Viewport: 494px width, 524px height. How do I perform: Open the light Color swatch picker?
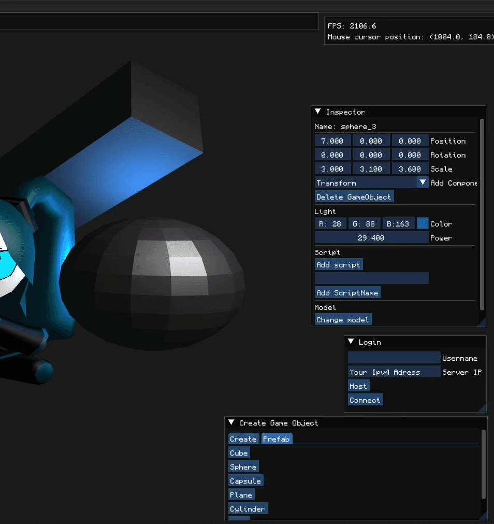click(423, 223)
